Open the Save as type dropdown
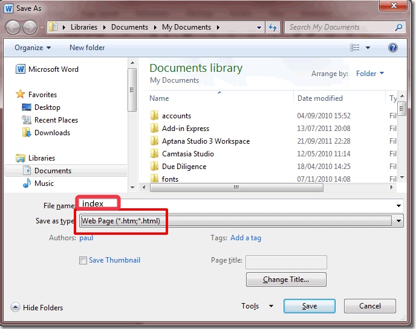Viewport: 416px width, 329px height. [x=241, y=221]
